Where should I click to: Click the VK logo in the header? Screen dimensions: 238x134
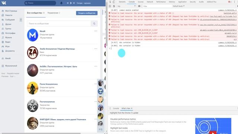4,3
